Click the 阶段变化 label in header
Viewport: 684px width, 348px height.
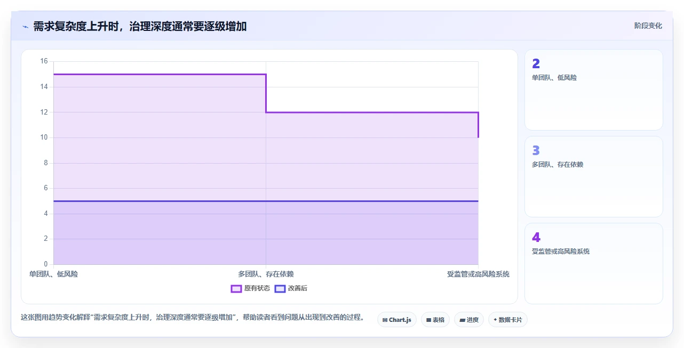click(648, 26)
